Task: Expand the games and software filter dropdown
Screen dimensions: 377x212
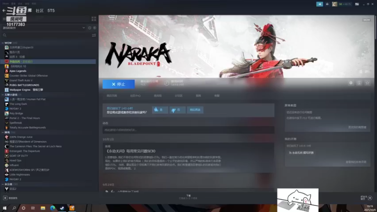Action: point(84,28)
